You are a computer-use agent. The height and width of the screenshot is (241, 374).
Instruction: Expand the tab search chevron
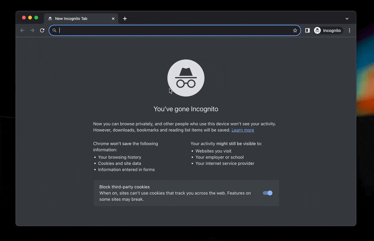(x=347, y=19)
